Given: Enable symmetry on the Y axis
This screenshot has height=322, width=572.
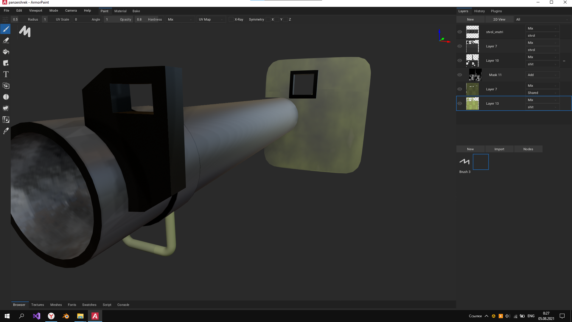Looking at the screenshot, I should tap(277, 19).
